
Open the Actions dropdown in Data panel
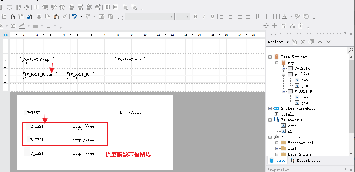click(278, 42)
